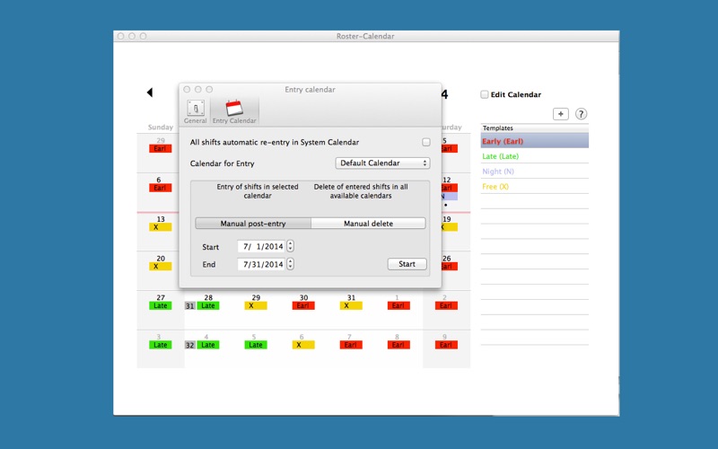This screenshot has height=449, width=718.
Task: Click the red Earl shift on Sunday 6
Action: click(x=161, y=188)
